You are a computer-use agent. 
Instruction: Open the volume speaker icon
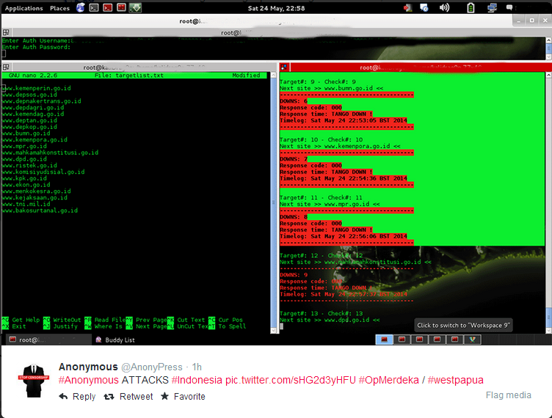coord(444,8)
